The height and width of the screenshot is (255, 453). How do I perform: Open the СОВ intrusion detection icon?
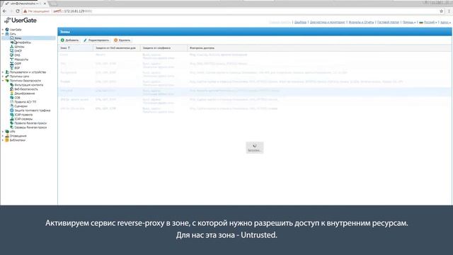tap(12, 98)
